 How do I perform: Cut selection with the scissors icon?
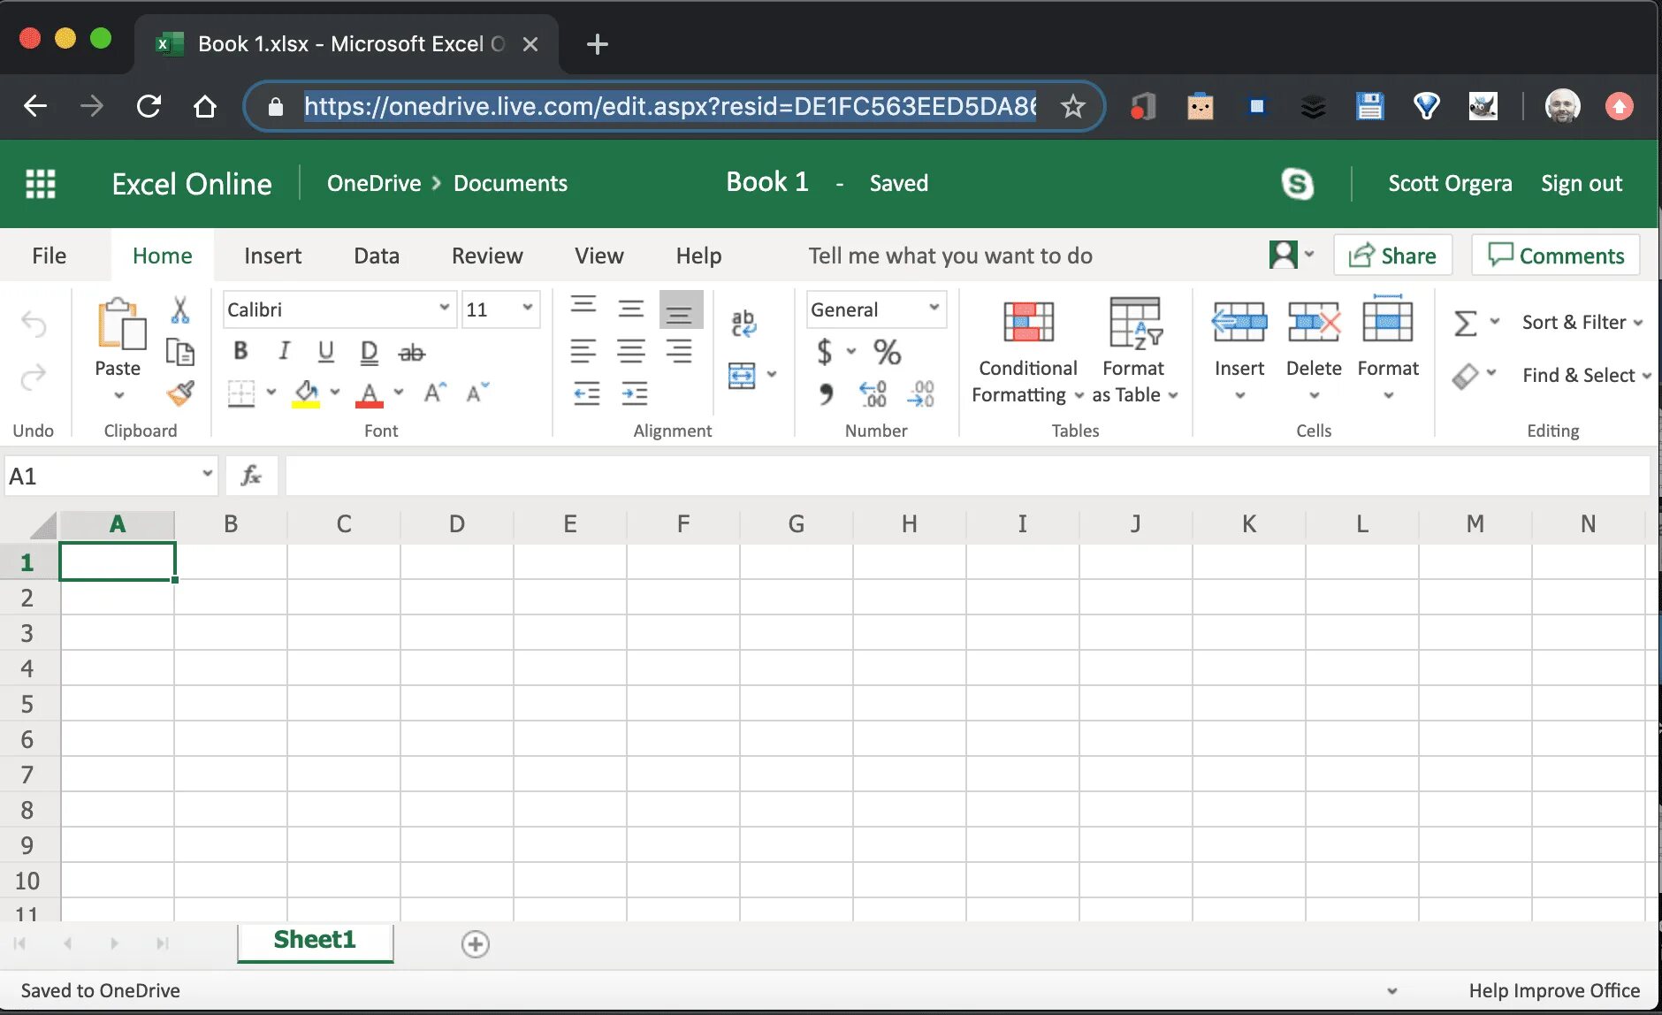pyautogui.click(x=180, y=309)
